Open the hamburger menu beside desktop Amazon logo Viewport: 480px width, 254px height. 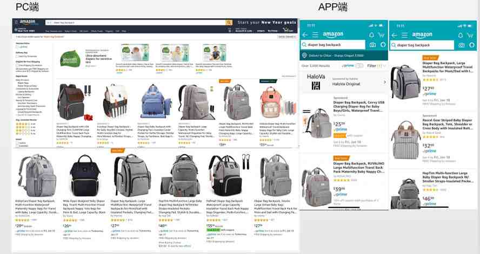tap(16, 22)
